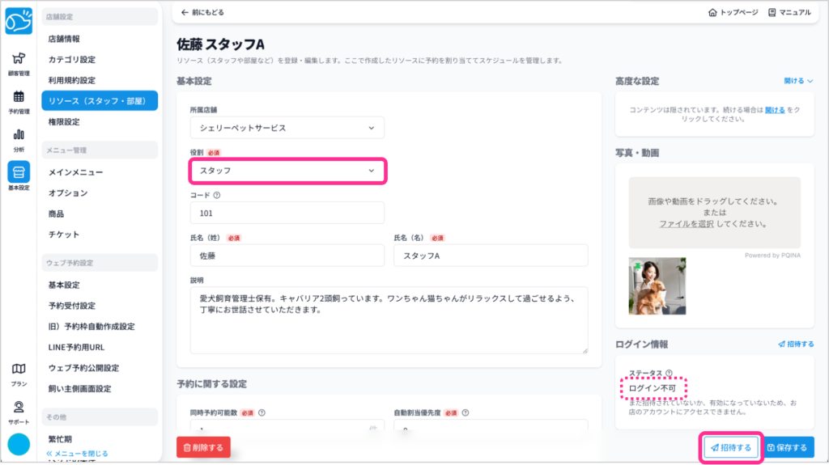Click into the 氏名（姓） input field
Viewport: 829px width, 465px height.
click(x=287, y=256)
